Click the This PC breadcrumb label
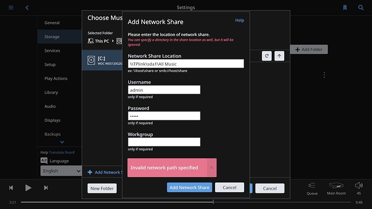The width and height of the screenshot is (372, 209). pos(102,41)
